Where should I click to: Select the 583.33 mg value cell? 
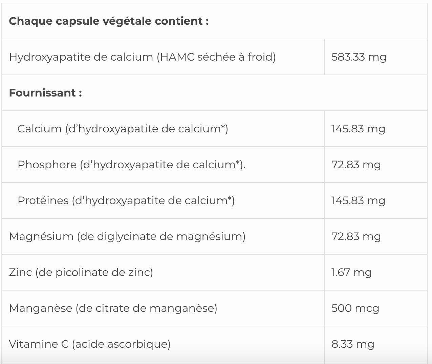(359, 57)
